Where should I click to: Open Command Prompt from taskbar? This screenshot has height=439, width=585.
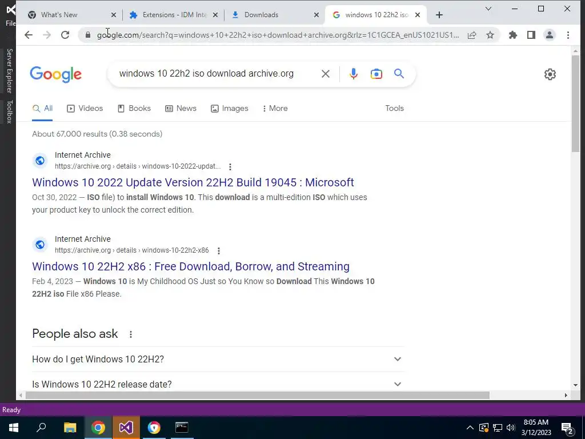point(182,428)
